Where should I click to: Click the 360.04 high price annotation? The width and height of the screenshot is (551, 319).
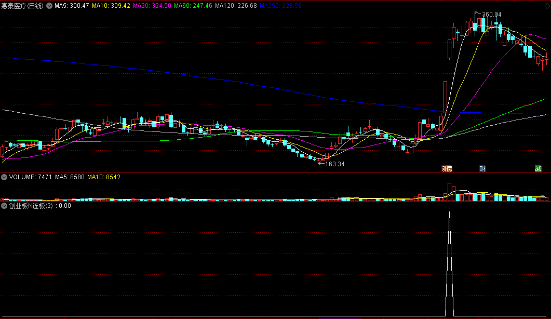[492, 15]
